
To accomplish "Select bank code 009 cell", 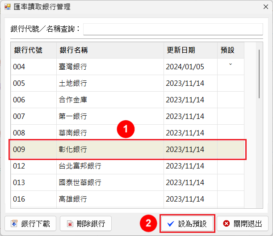I will coord(34,149).
